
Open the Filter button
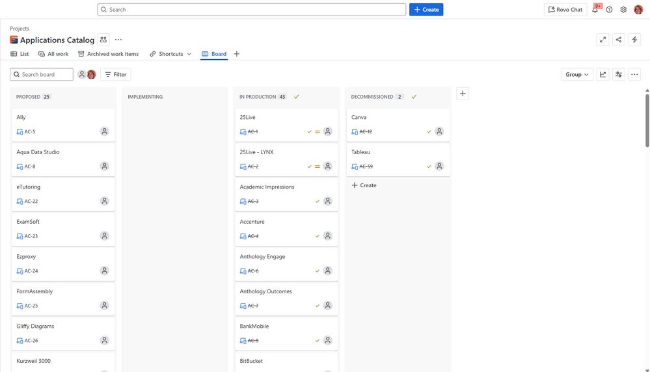115,75
